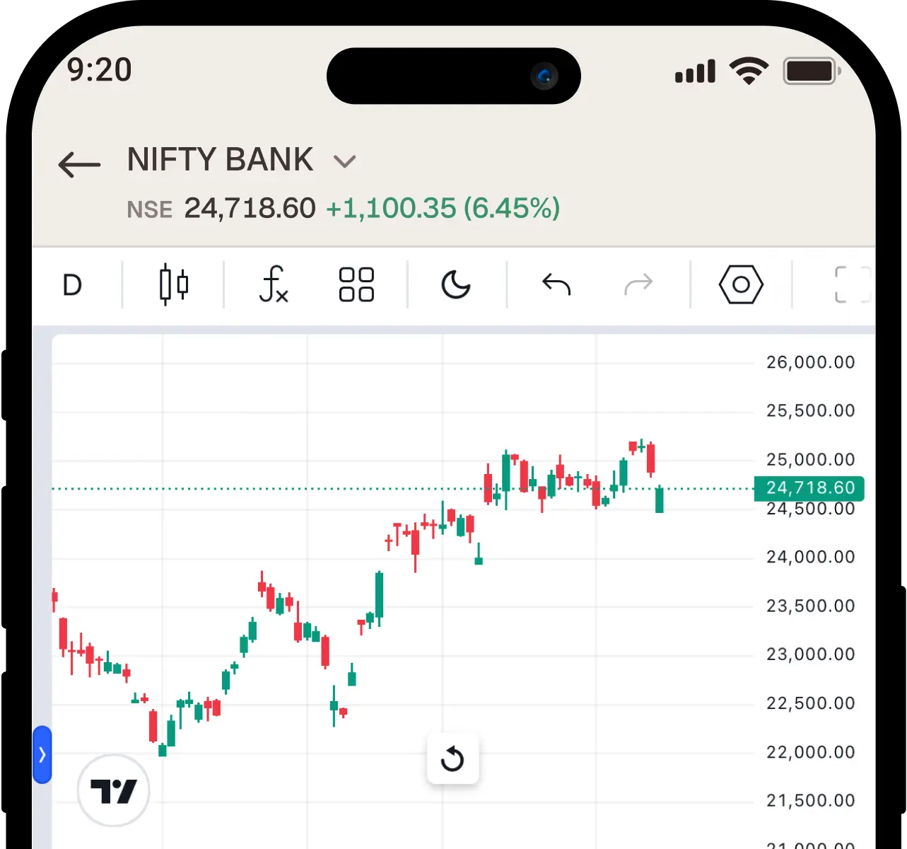Open chart settings hexagon icon
The height and width of the screenshot is (849, 907).
741,284
